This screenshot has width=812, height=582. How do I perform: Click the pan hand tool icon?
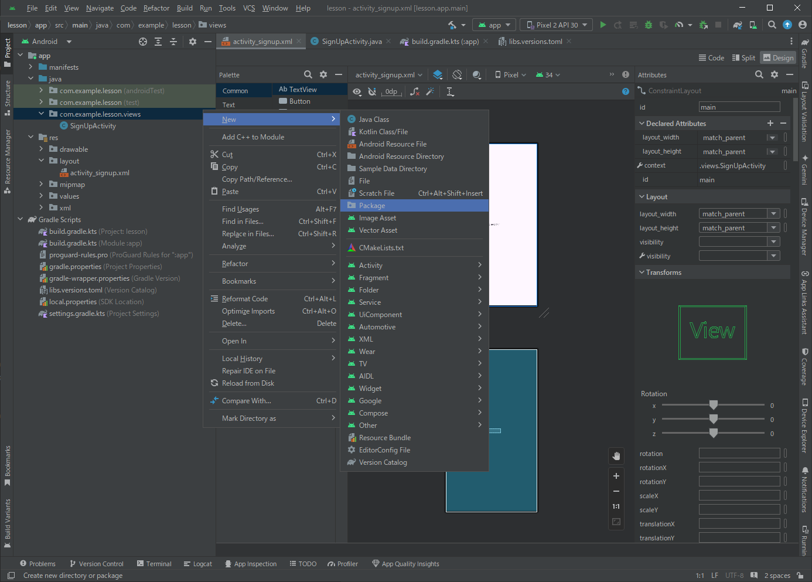[616, 456]
